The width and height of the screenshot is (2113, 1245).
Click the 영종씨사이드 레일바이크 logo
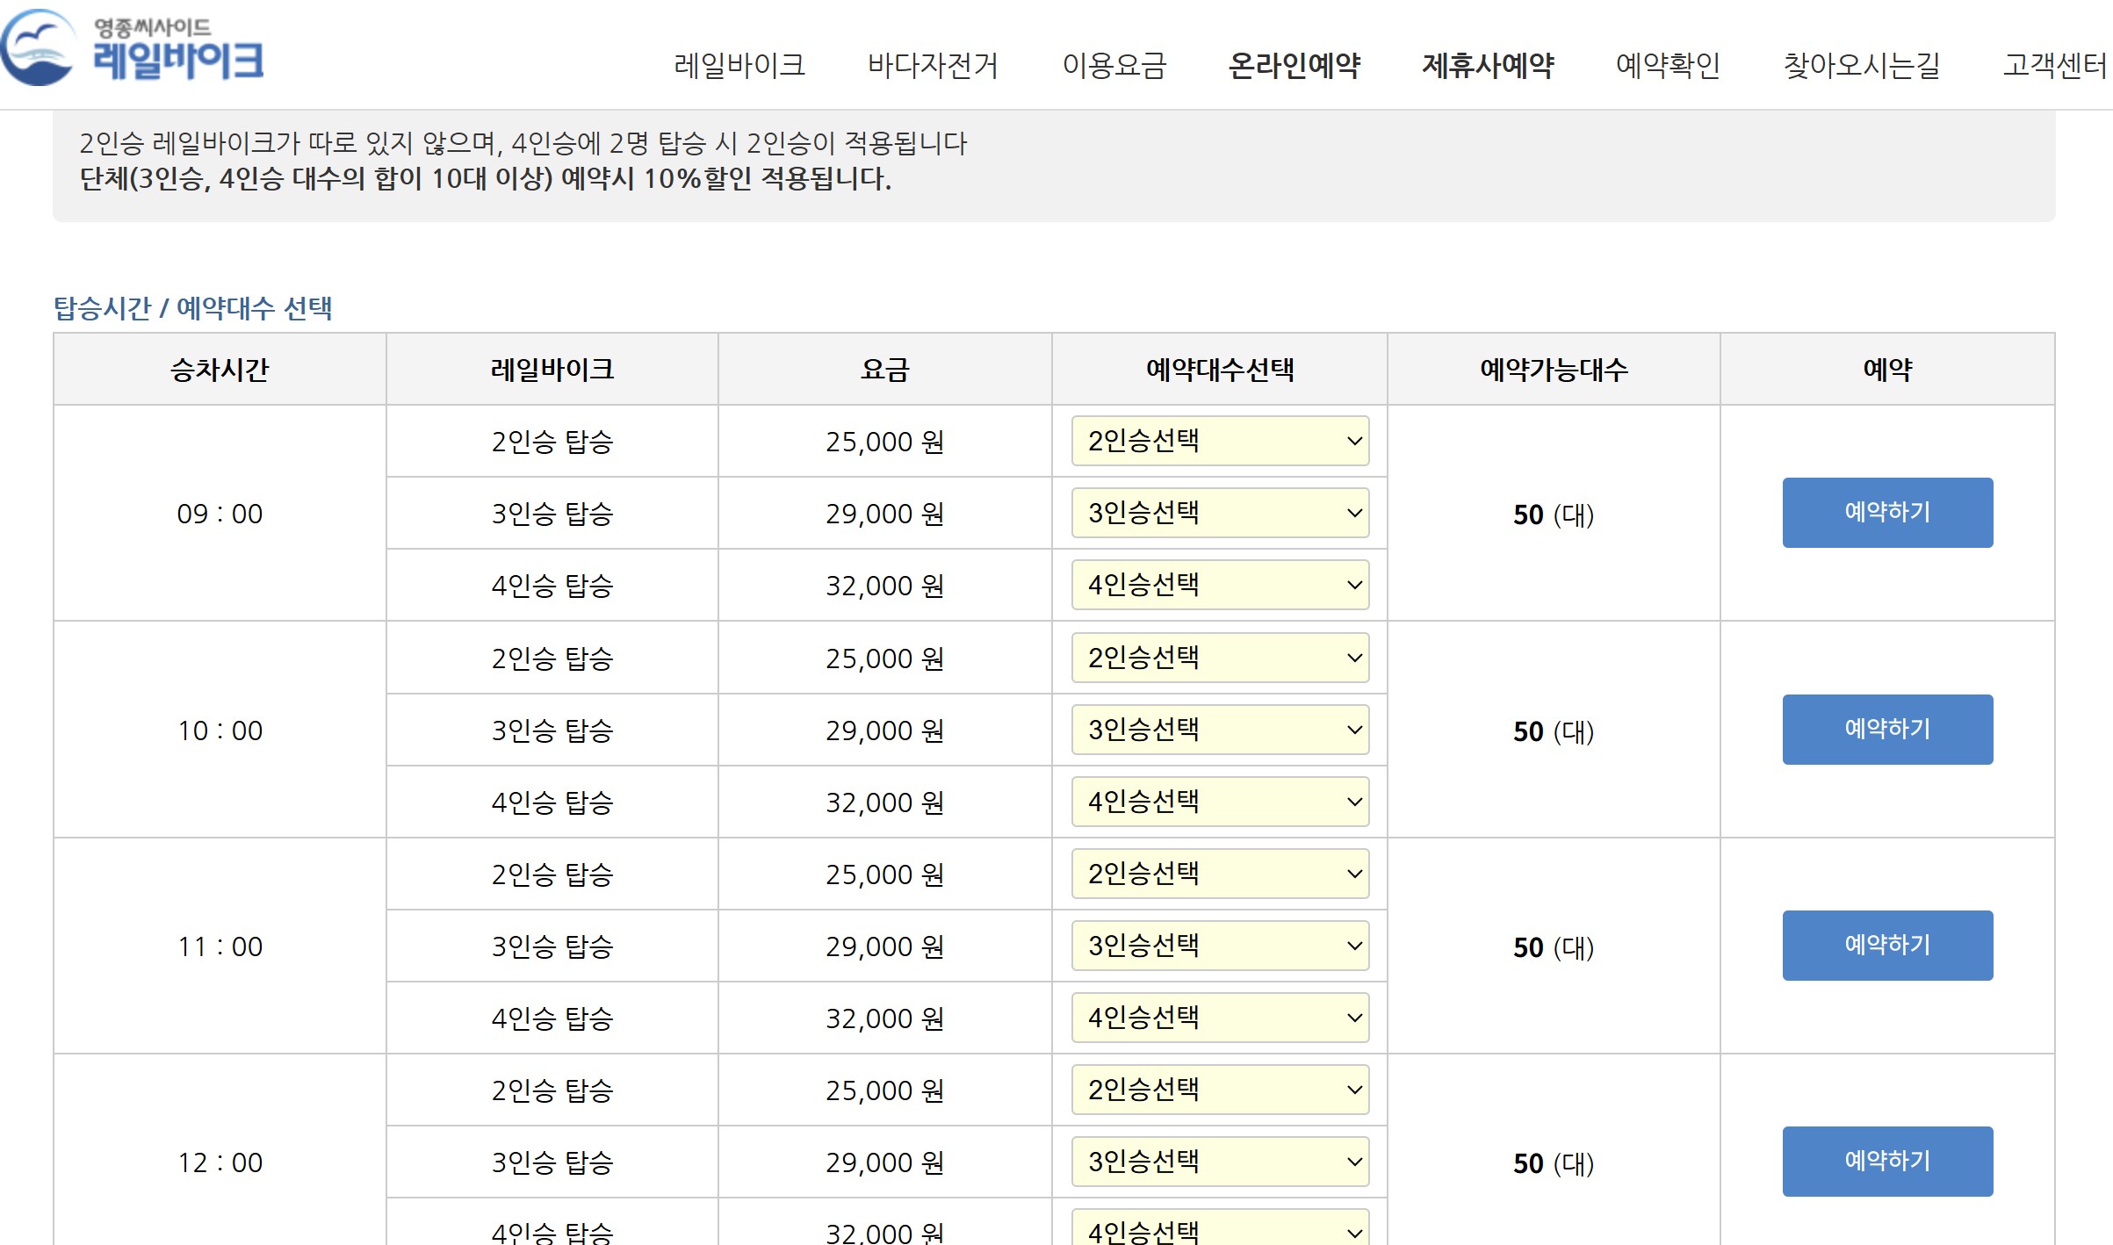click(x=132, y=48)
